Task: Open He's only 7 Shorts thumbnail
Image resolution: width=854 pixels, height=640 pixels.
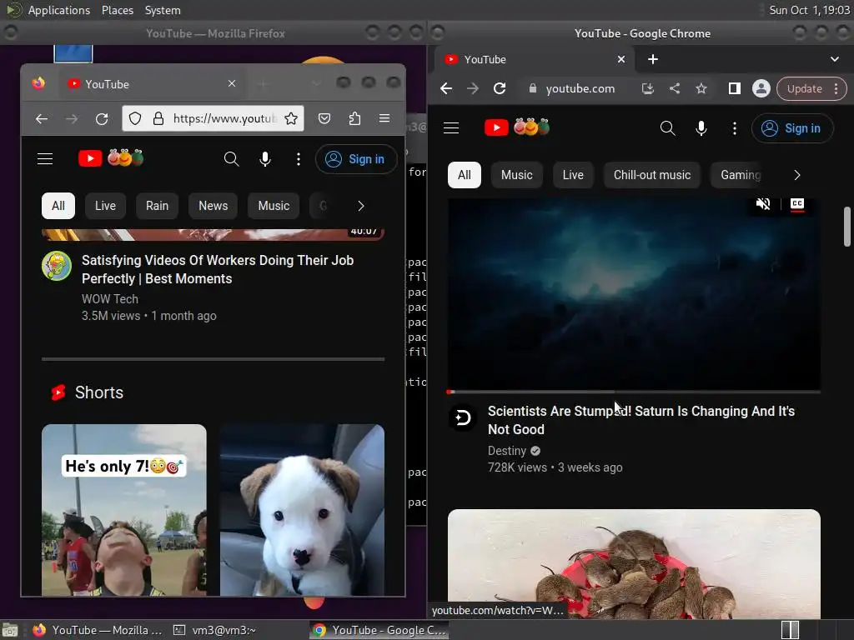Action: point(124,510)
